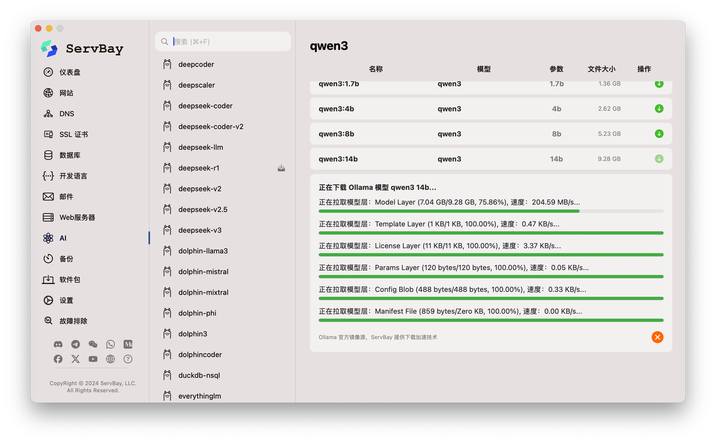This screenshot has width=716, height=443.
Task: Open the Medium icon in sidebar footer
Action: point(128,345)
